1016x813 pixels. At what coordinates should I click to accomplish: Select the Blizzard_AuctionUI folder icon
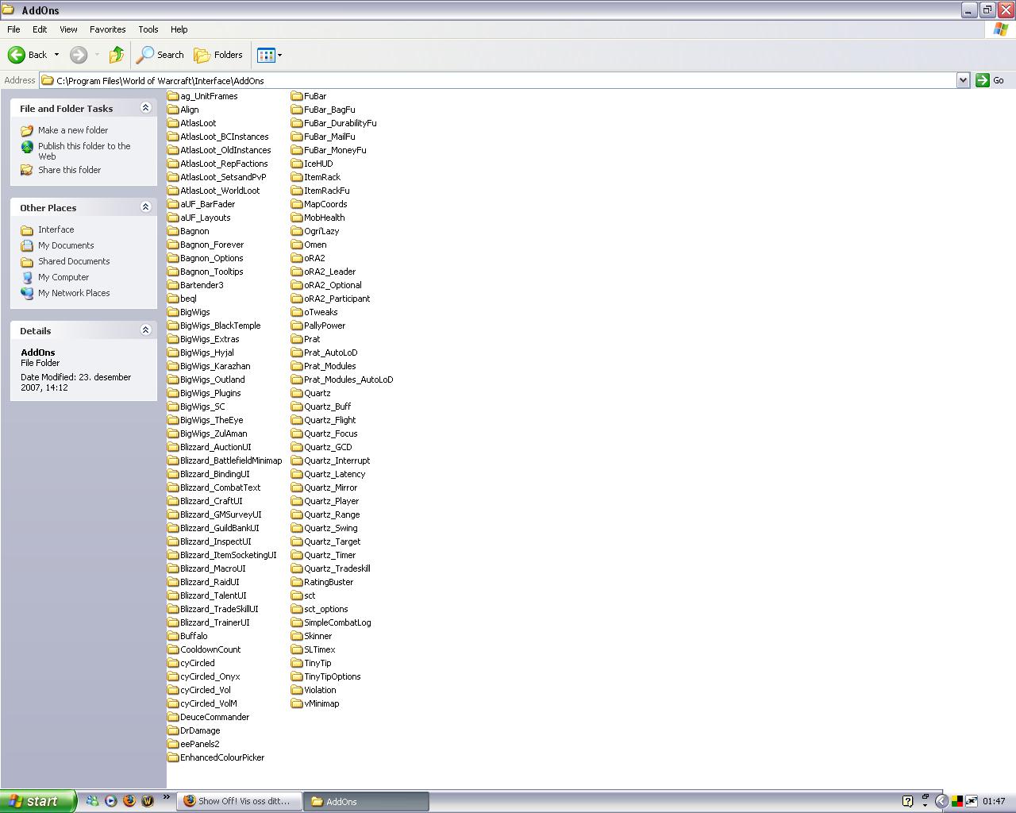[173, 447]
